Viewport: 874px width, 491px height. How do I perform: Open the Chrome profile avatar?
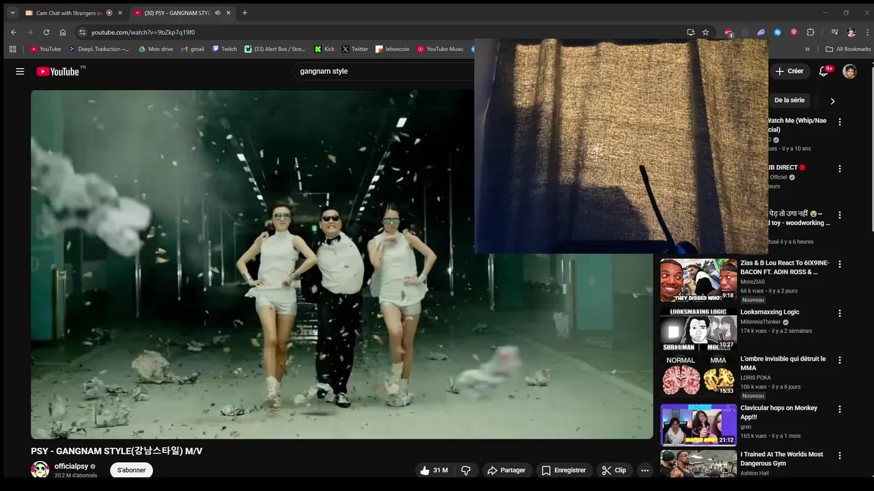tap(851, 32)
